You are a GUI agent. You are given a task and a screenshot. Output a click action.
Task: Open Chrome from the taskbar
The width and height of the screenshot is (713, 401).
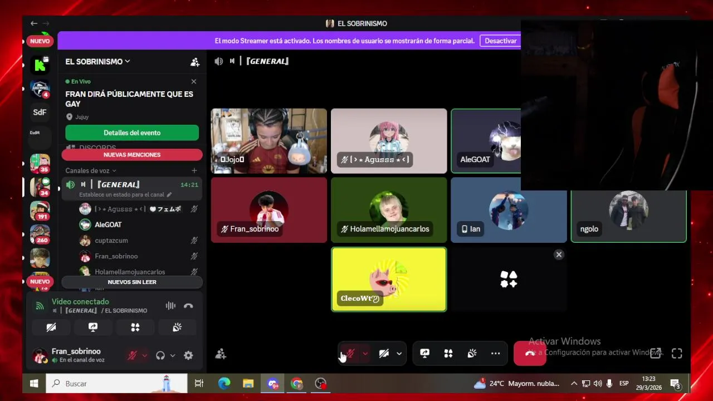(x=297, y=383)
